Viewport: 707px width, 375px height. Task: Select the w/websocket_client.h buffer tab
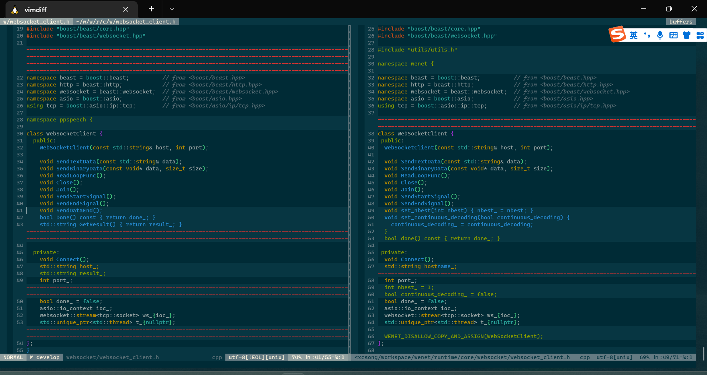pos(36,22)
